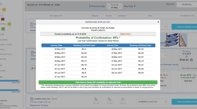The image size is (197, 109).
Task: Click the info icon beside ₹305.00 fare
Action: (191, 60)
